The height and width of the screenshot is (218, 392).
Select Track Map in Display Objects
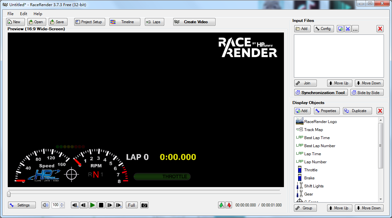313,130
